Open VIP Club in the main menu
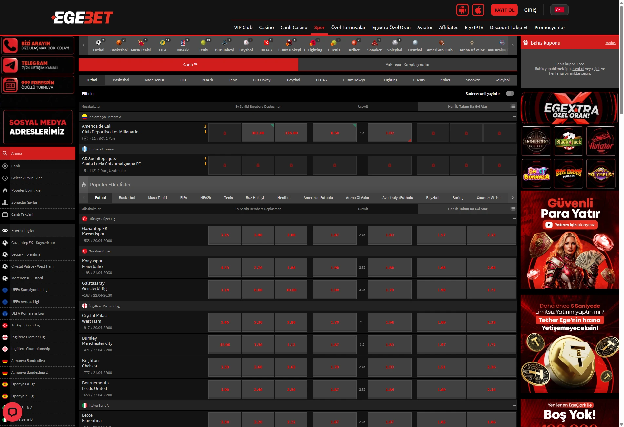 coord(243,28)
